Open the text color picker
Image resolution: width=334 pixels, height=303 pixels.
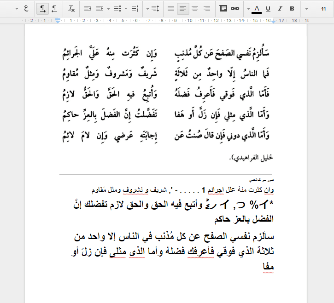pyautogui.click(x=257, y=9)
